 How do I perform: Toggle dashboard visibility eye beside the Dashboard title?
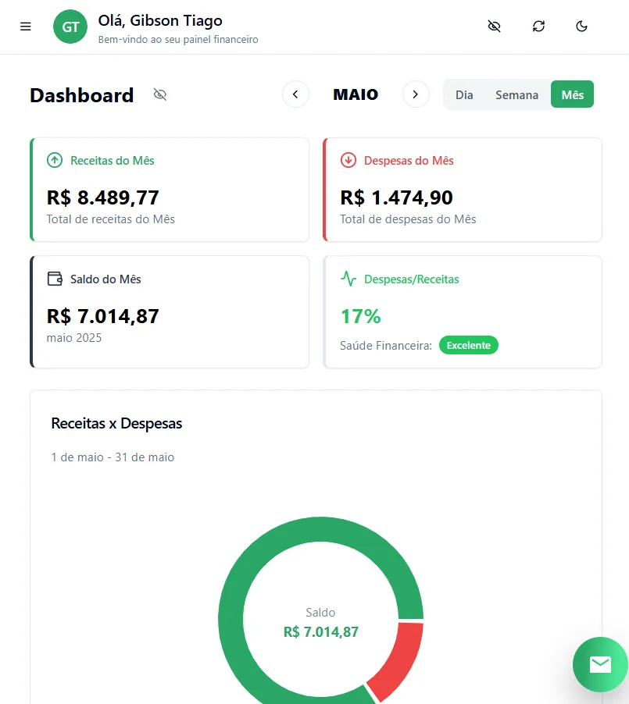(160, 95)
